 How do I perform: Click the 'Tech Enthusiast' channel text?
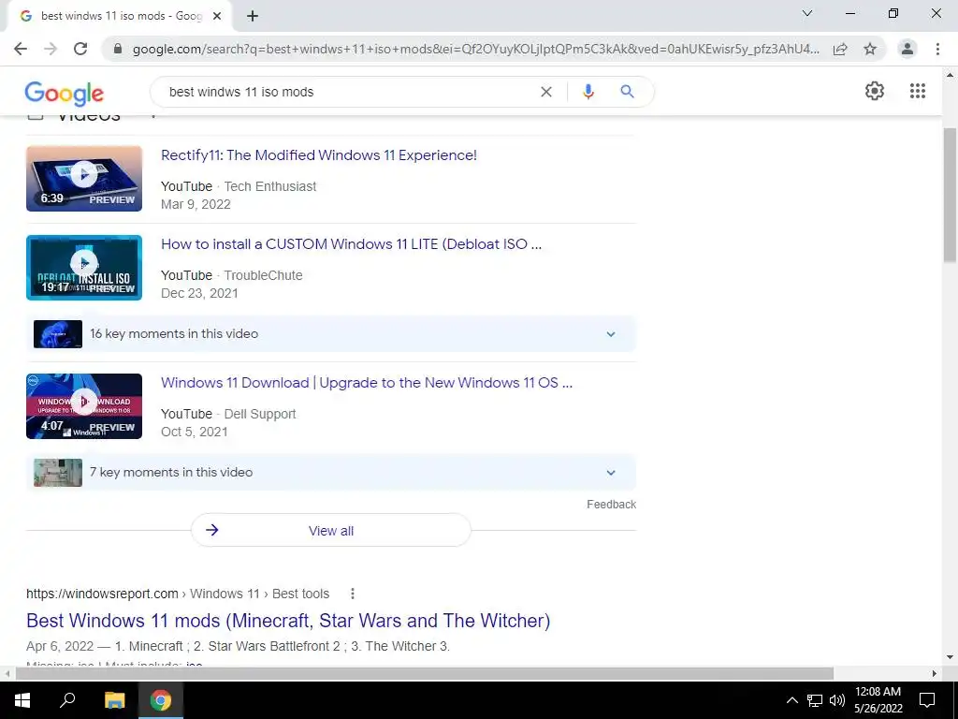tap(270, 186)
